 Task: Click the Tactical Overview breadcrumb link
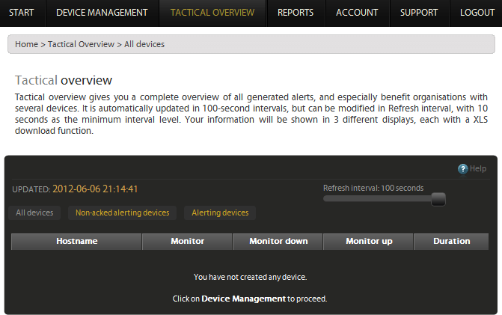pyautogui.click(x=81, y=44)
